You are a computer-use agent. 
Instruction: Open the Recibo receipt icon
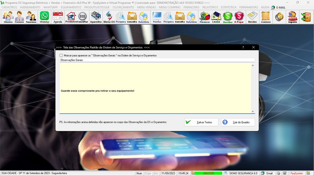pyautogui.click(x=252, y=17)
